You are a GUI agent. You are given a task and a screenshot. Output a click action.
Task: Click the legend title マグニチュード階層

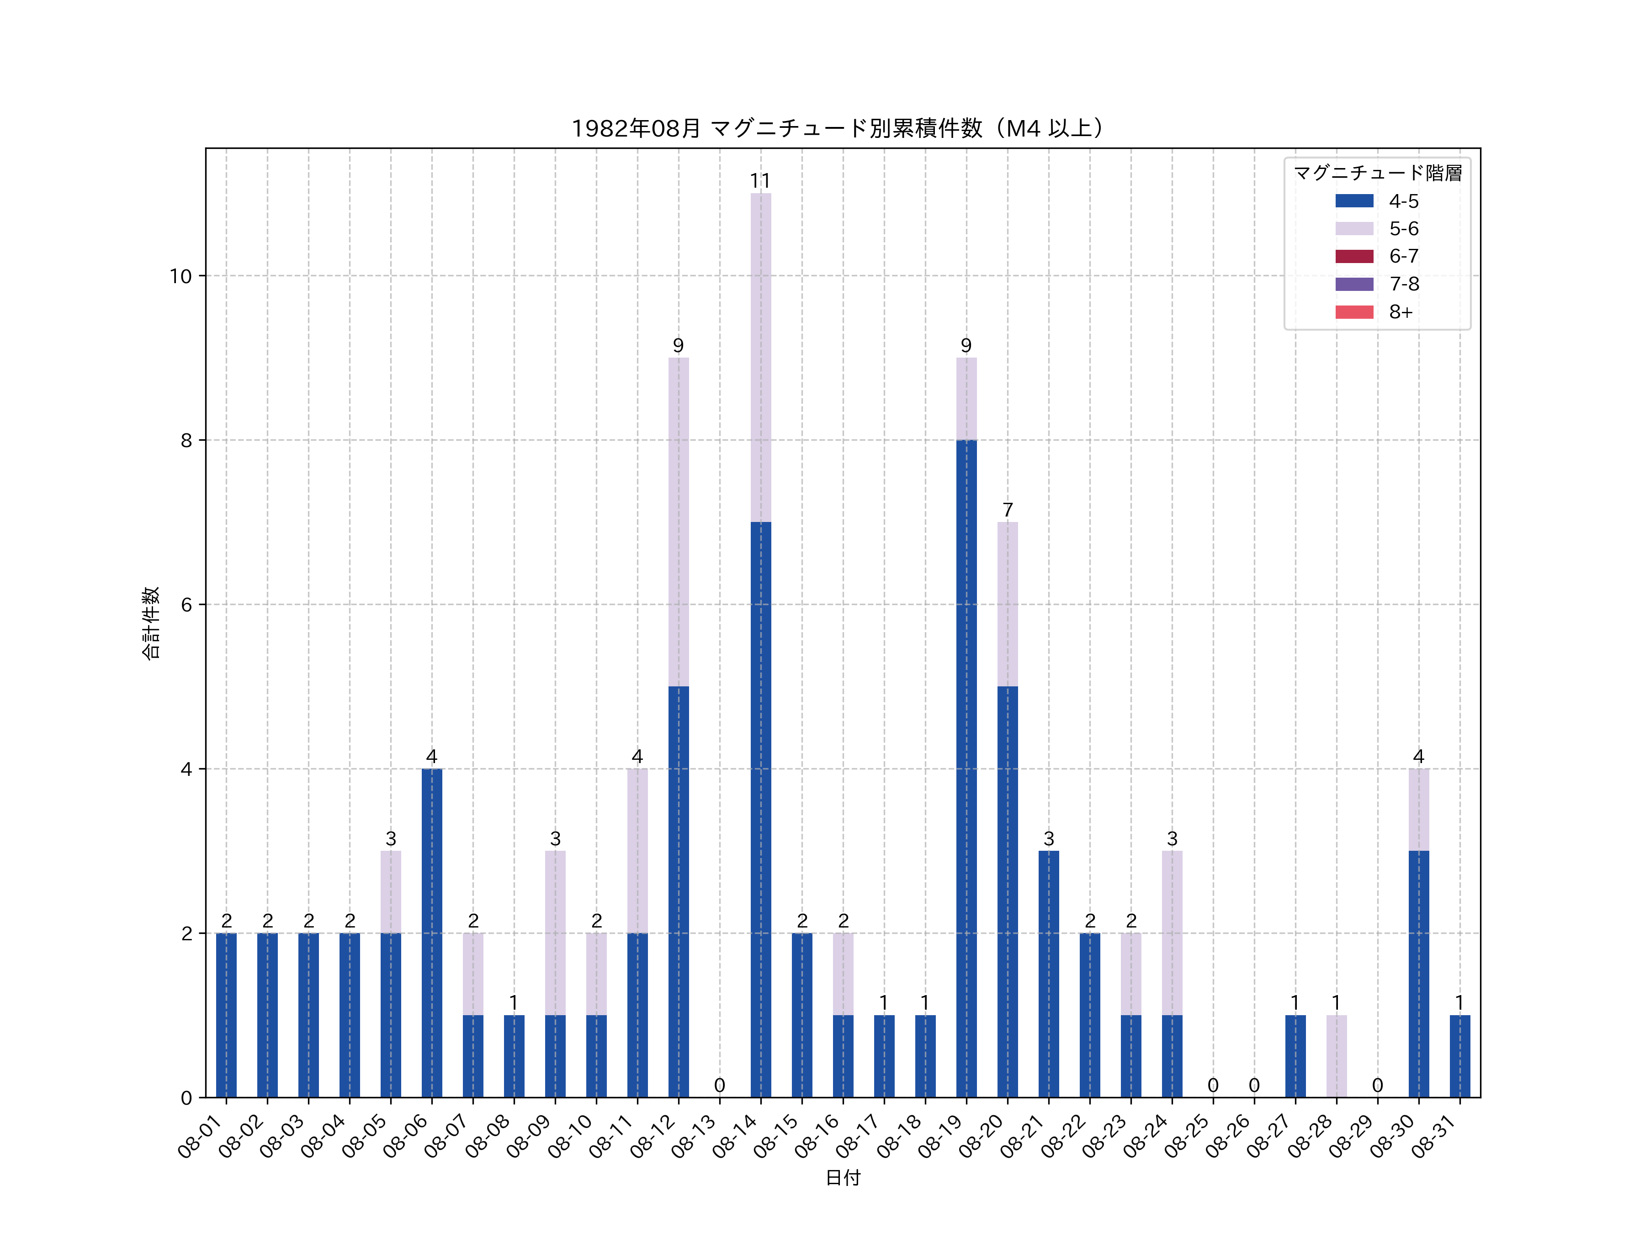tap(1377, 173)
